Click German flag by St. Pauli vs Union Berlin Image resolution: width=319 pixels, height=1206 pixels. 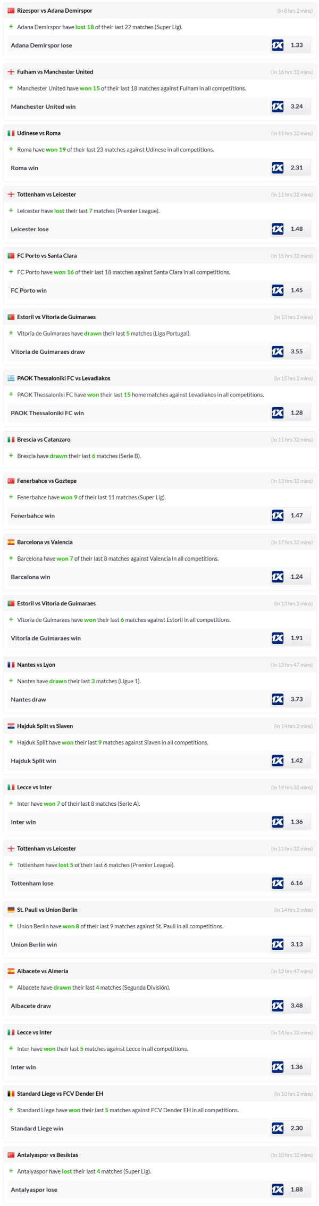click(11, 910)
